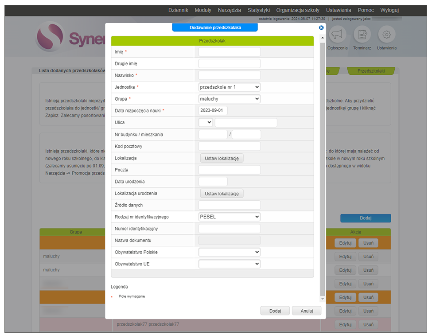The height and width of the screenshot is (335, 432).
Task: Click Wyloguj in the top menu bar
Action: [x=389, y=10]
